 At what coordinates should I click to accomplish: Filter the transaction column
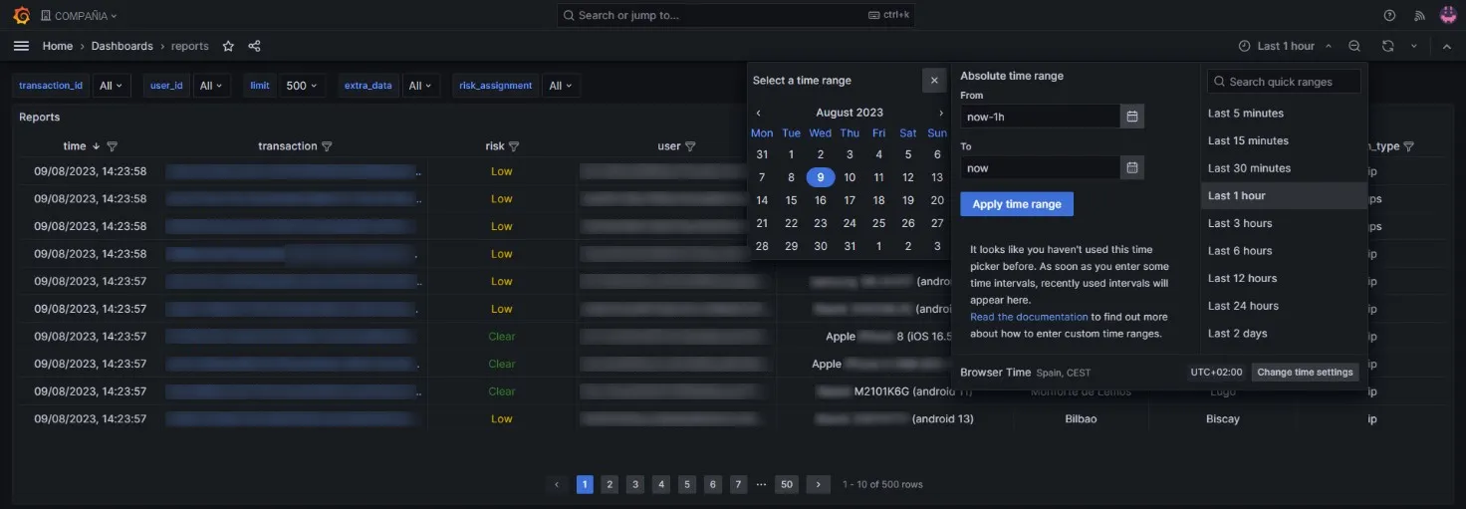coord(327,146)
